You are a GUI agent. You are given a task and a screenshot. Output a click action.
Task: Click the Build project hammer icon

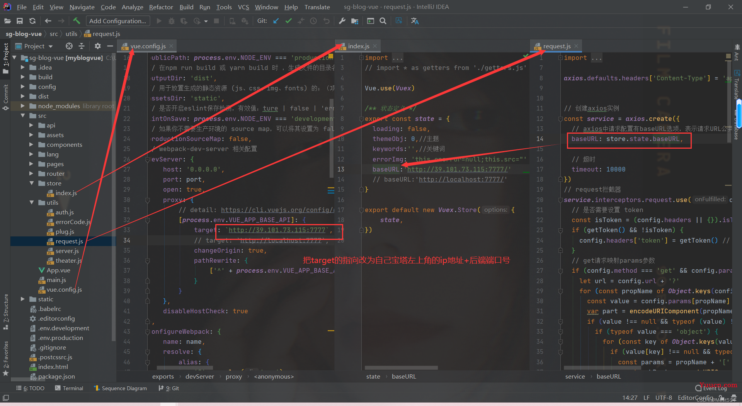(77, 21)
